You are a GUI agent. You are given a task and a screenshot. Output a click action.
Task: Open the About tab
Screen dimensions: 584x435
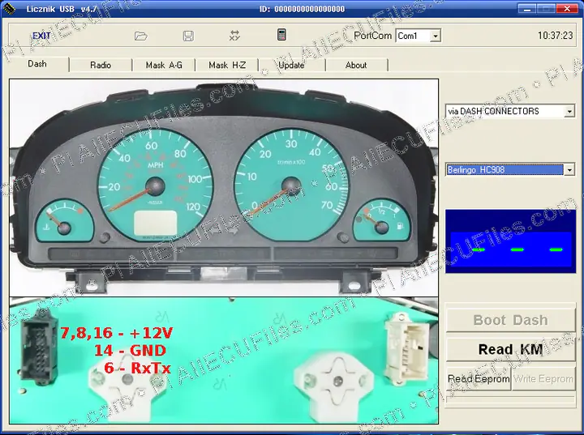(356, 65)
